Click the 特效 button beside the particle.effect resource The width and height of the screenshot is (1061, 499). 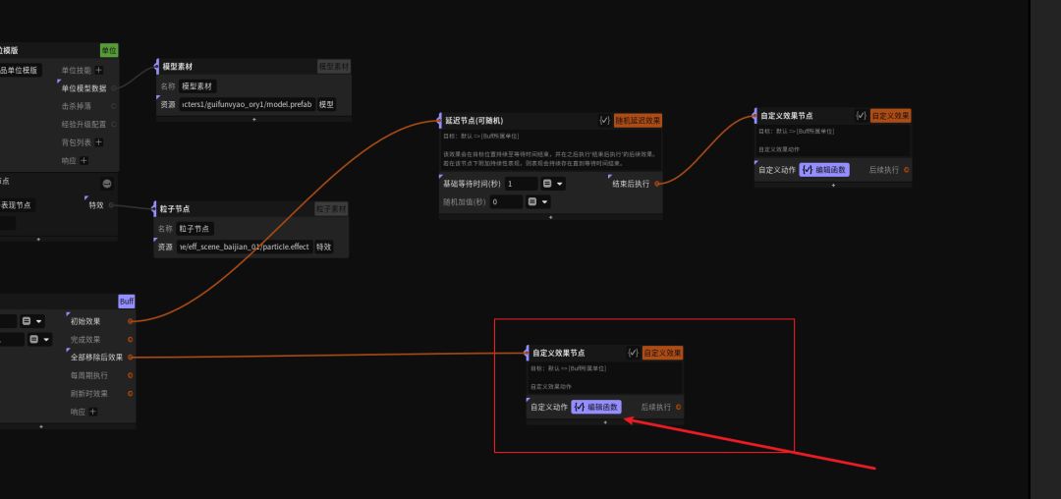[x=323, y=247]
